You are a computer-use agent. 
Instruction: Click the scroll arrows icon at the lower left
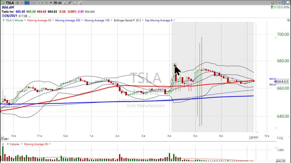pos(2,137)
